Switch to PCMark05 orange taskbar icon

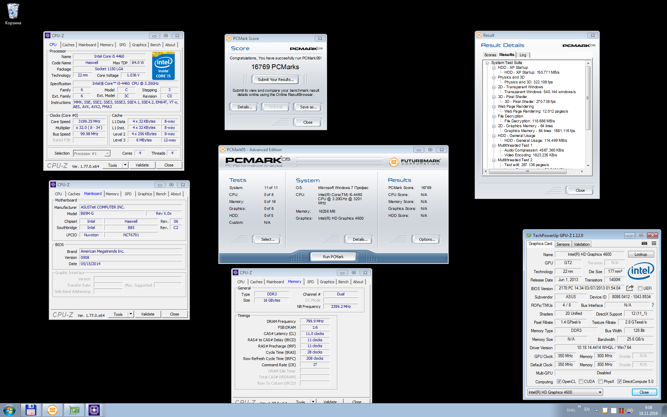point(52,410)
